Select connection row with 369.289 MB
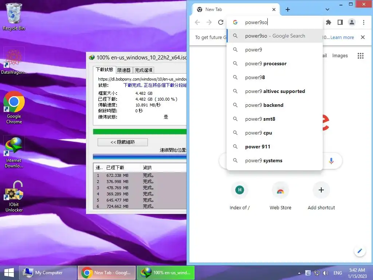This screenshot has width=373, height=280. coord(140,194)
